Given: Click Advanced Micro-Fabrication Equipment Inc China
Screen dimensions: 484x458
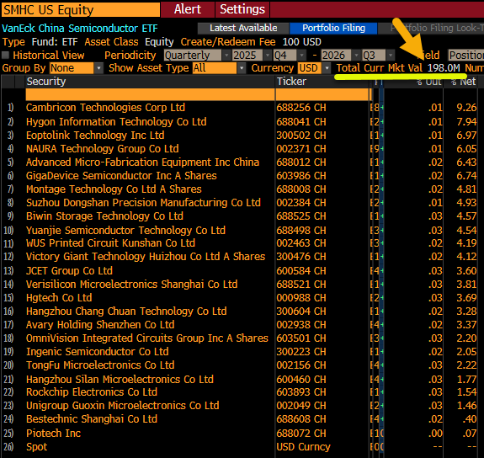Looking at the screenshot, I should click(x=142, y=162).
